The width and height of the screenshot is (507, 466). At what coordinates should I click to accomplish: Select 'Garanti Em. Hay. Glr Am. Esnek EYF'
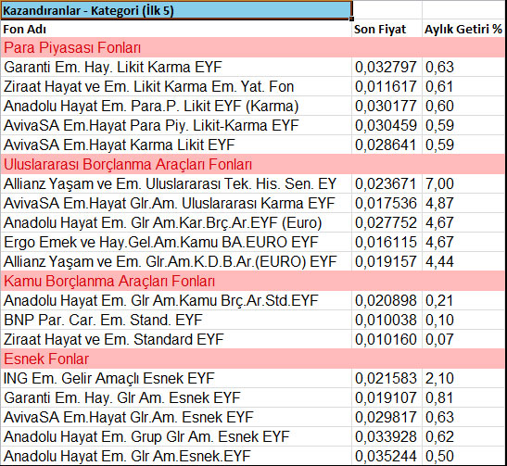[x=176, y=397]
